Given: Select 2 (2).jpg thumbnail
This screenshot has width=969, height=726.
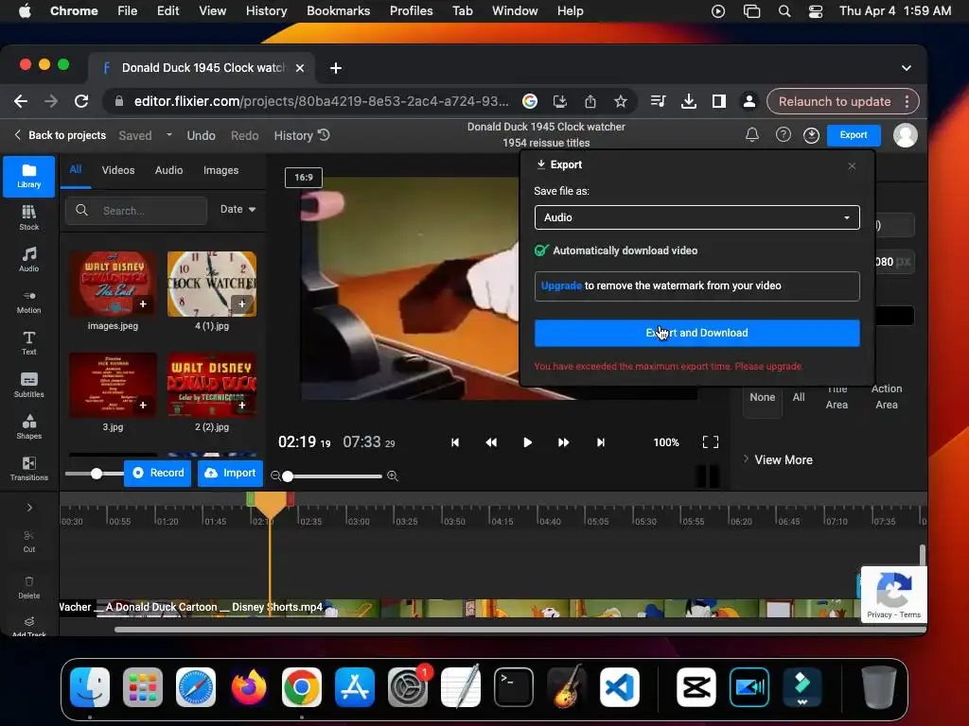Looking at the screenshot, I should [x=212, y=385].
